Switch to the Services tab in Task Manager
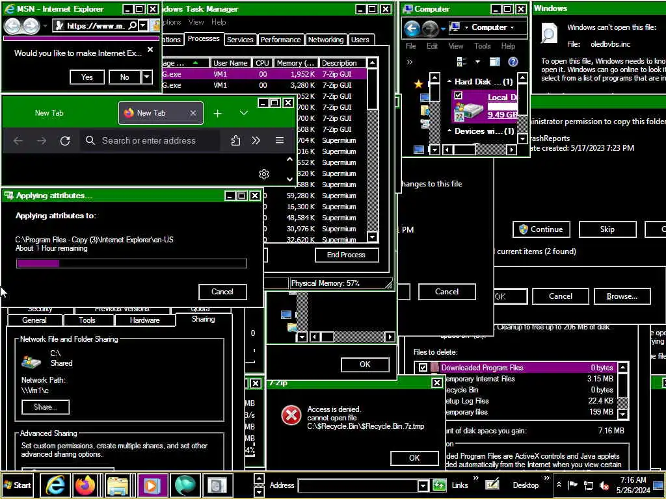Viewport: 666px width, 499px height. [x=240, y=40]
